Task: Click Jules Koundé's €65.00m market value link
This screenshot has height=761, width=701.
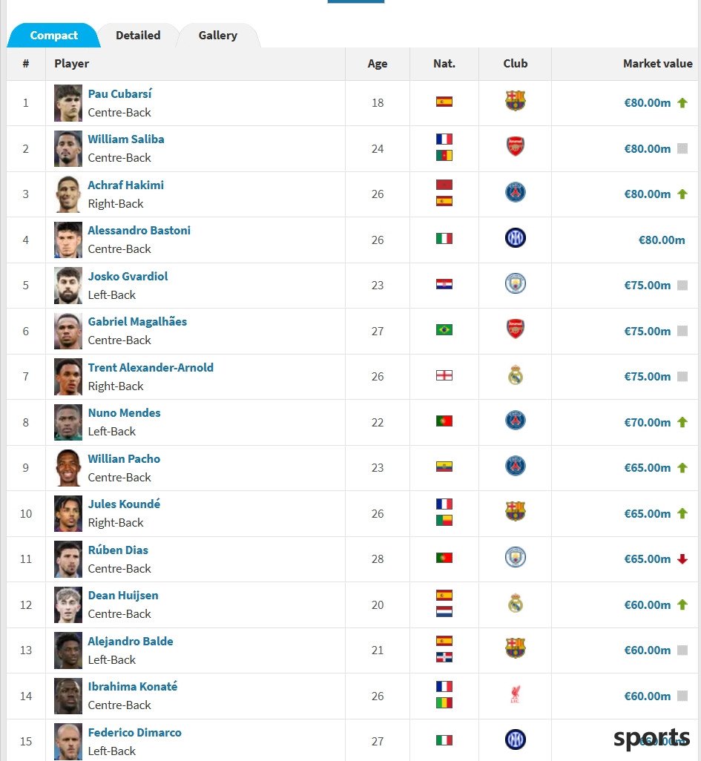Action: click(x=647, y=513)
